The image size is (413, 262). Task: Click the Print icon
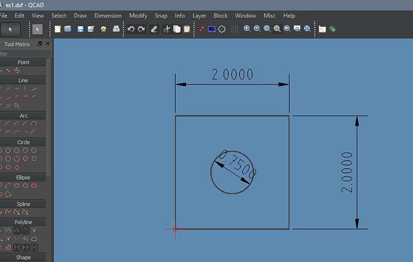click(116, 29)
